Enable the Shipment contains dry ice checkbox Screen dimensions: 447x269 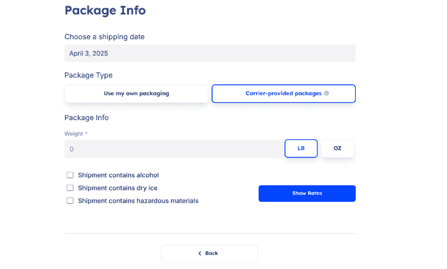(70, 188)
